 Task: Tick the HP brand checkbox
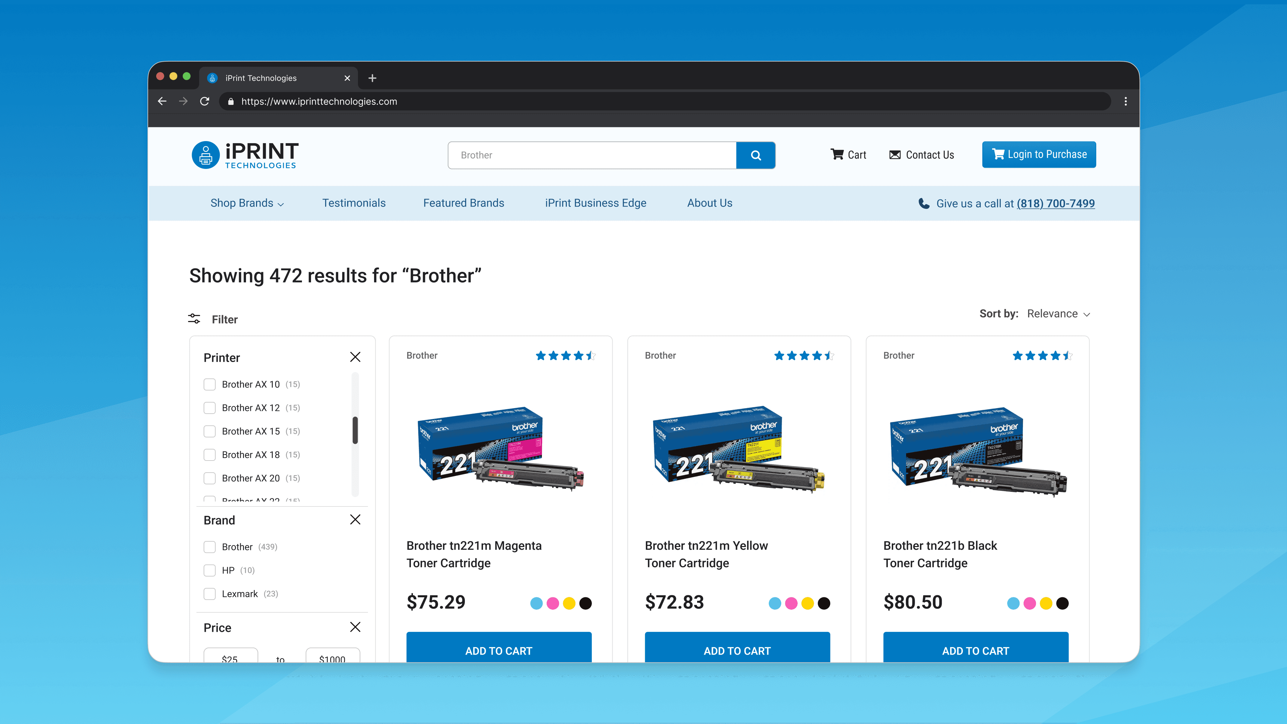tap(209, 570)
